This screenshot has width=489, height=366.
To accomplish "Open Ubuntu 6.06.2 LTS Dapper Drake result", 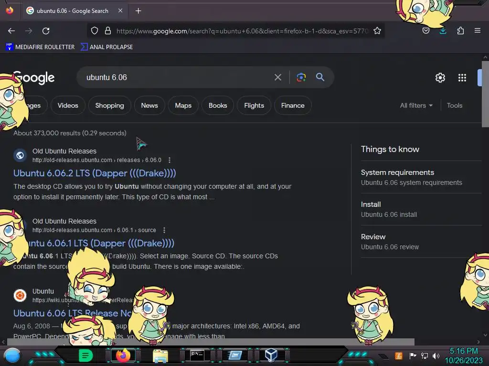I will 95,173.
